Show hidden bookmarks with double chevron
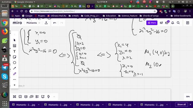Image resolution: width=193 pixels, height=108 pixels. tap(167, 16)
